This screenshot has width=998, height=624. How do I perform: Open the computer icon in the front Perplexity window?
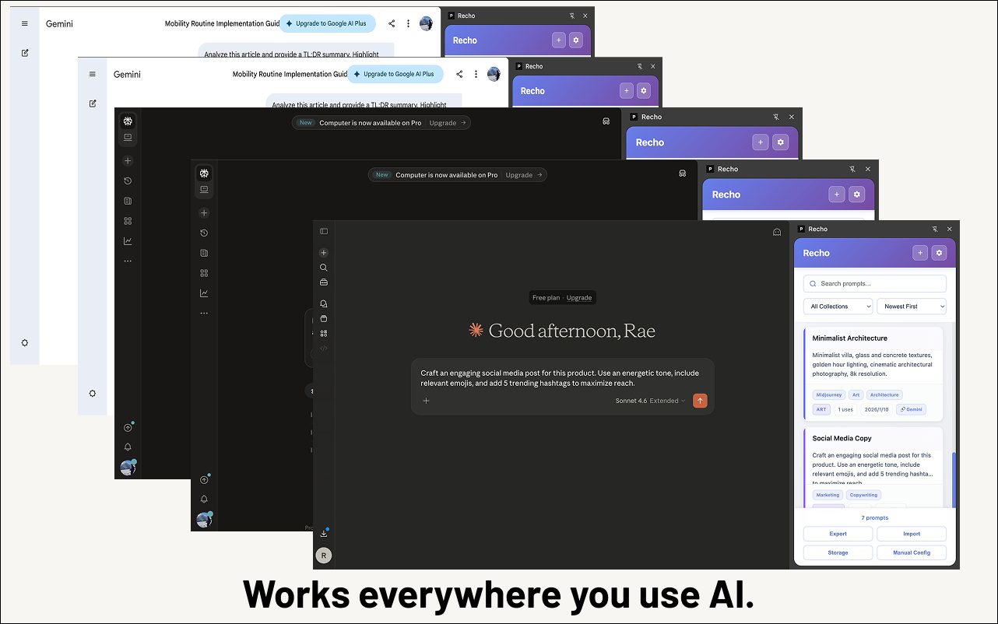204,189
